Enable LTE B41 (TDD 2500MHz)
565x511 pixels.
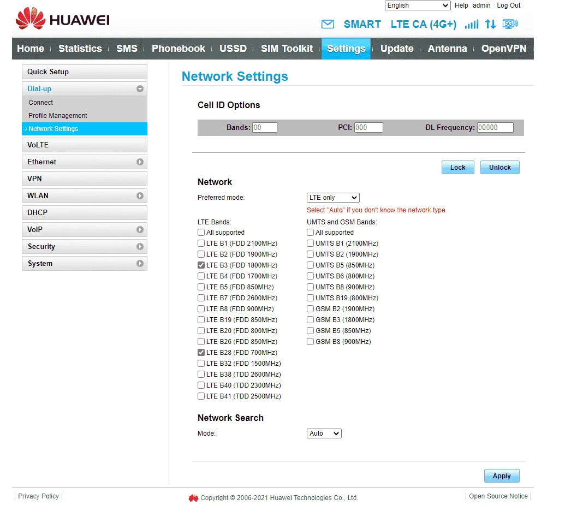coord(201,396)
